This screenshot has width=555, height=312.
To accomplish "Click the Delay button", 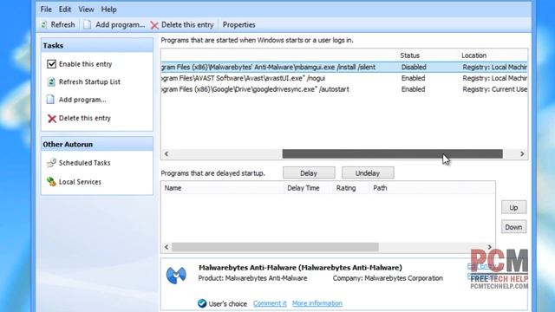I will (x=309, y=173).
